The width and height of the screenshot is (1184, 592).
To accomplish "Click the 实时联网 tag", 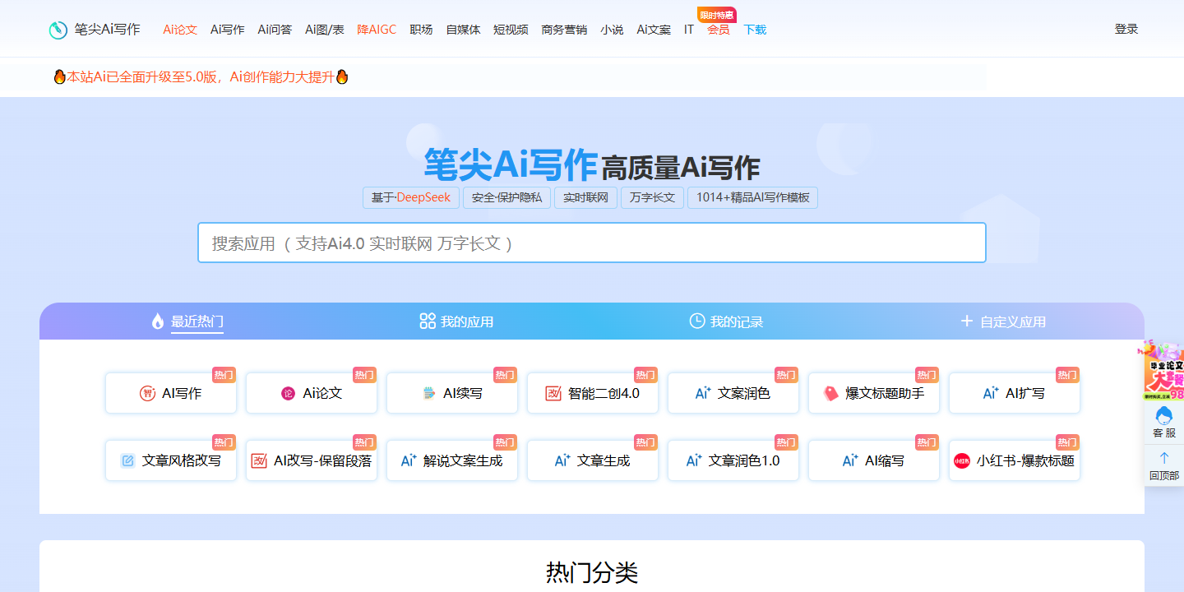I will pyautogui.click(x=585, y=198).
